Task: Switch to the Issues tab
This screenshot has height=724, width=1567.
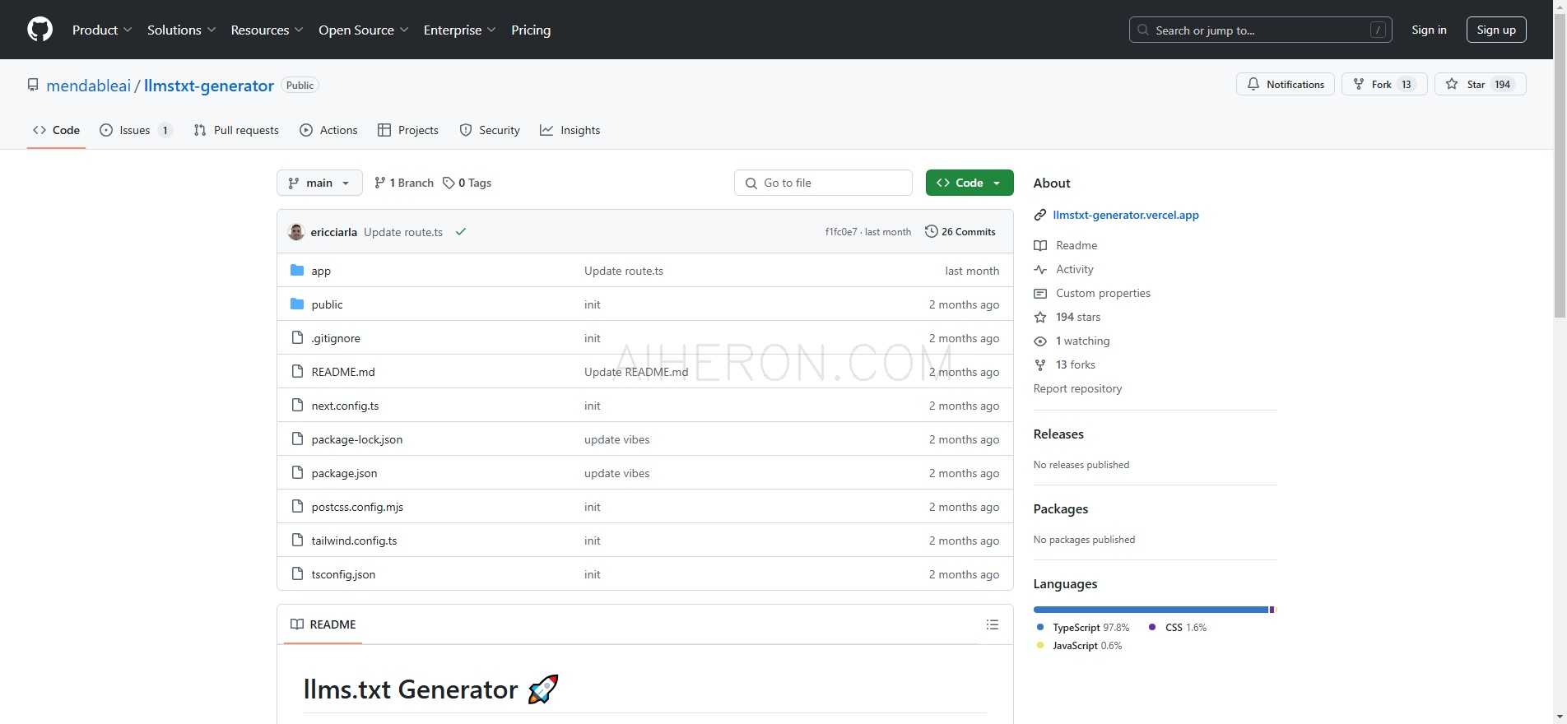Action: (x=136, y=130)
